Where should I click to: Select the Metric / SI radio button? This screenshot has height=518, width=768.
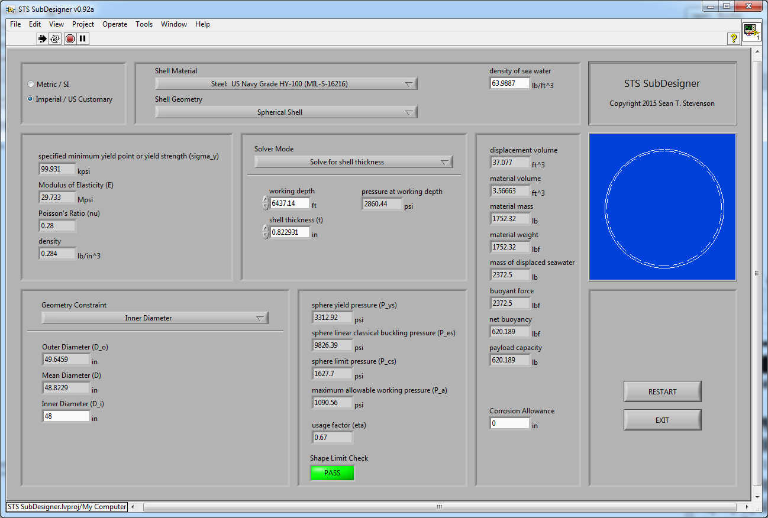(30, 85)
